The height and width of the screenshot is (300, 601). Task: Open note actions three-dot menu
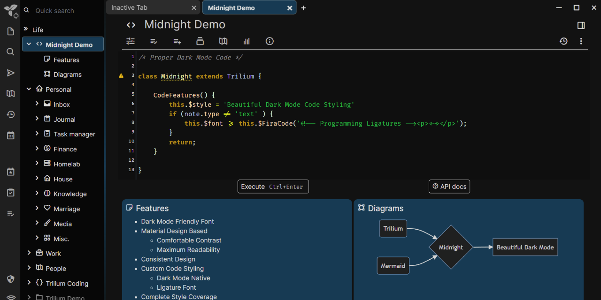[x=581, y=41]
